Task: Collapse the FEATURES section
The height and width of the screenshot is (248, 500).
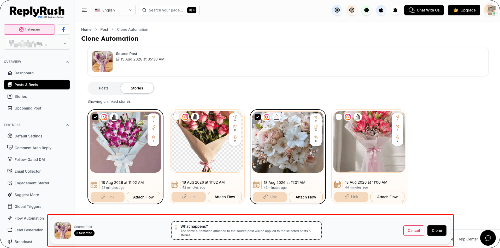Action: coord(67,125)
